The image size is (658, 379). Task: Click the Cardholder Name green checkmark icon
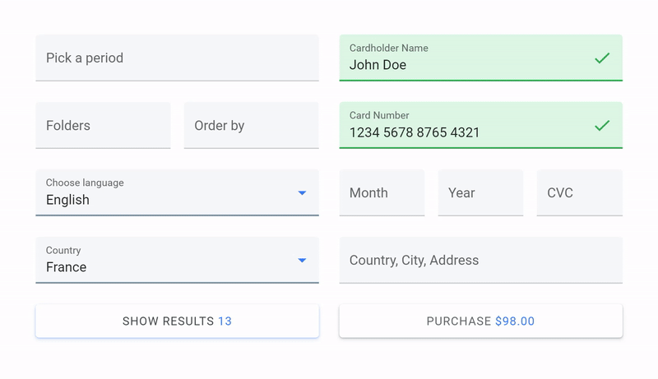(x=602, y=58)
